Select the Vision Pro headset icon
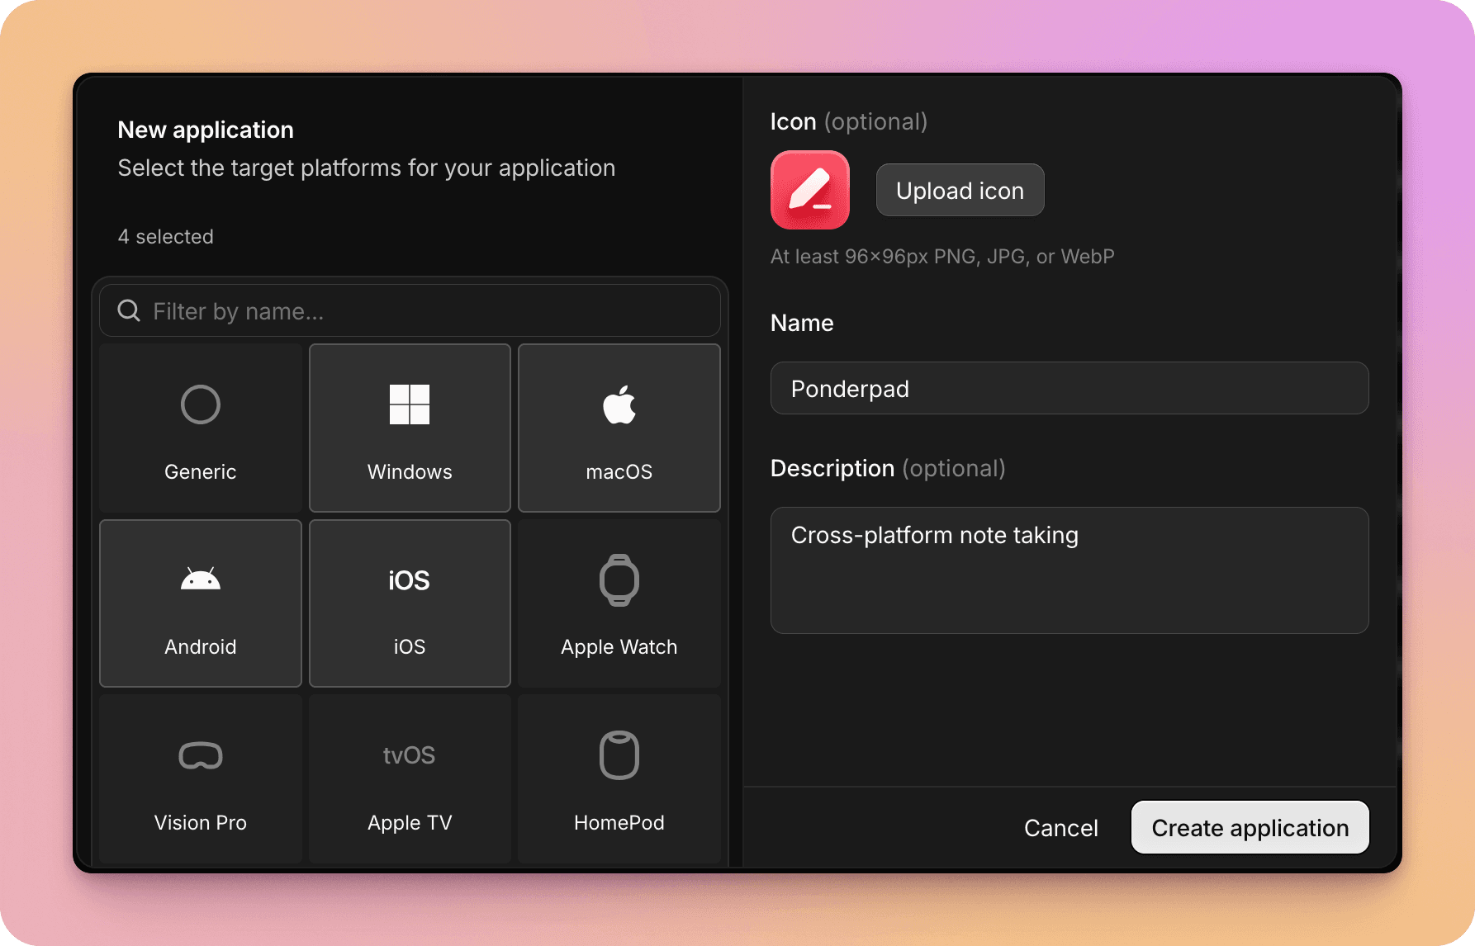The height and width of the screenshot is (946, 1475). (200, 754)
